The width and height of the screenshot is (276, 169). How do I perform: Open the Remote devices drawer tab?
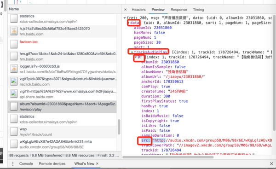click(x=52, y=163)
